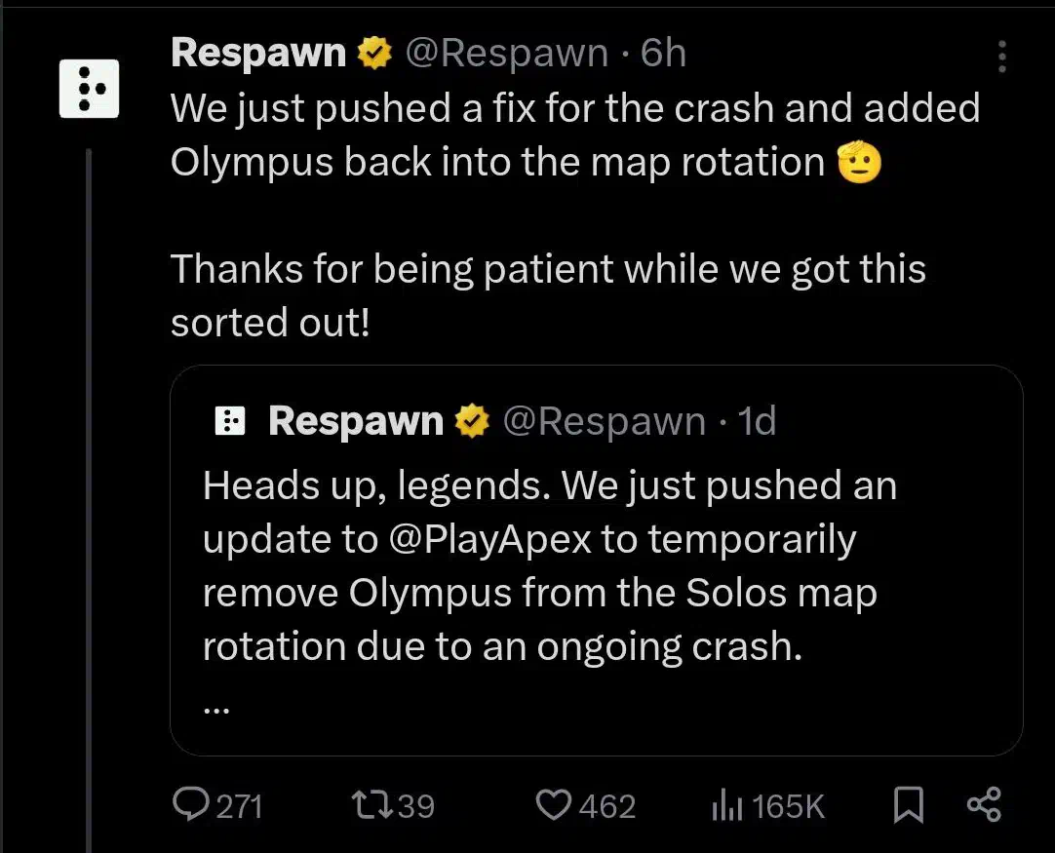Open the three-dot more options menu
Viewport: 1055px width, 853px height.
(x=1001, y=57)
